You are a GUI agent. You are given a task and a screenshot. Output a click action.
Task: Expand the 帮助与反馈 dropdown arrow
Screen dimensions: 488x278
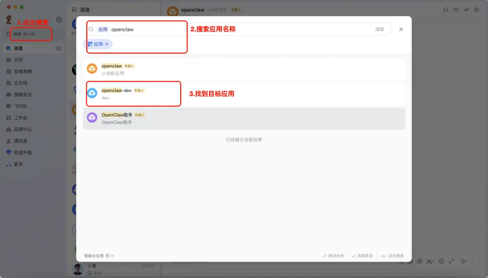tap(113, 256)
